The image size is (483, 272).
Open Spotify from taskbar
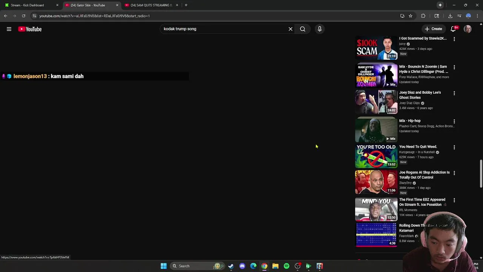286,266
